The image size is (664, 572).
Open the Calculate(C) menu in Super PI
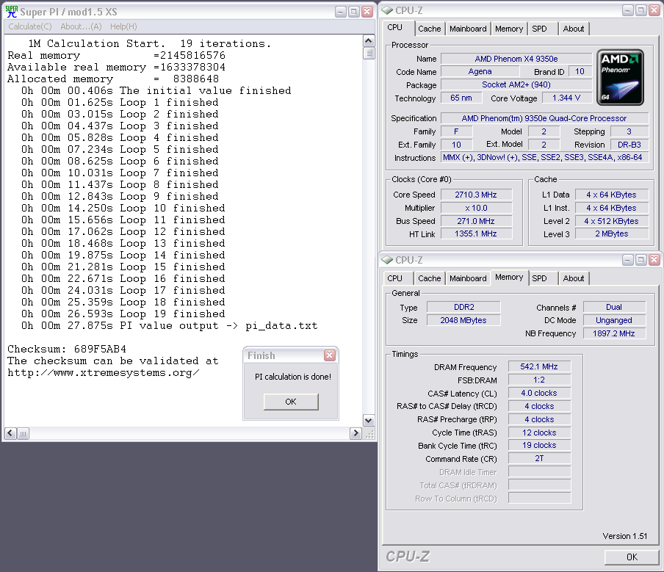pyautogui.click(x=30, y=26)
